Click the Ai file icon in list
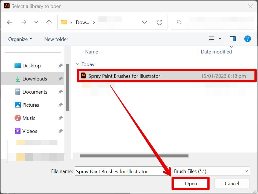 (x=83, y=76)
